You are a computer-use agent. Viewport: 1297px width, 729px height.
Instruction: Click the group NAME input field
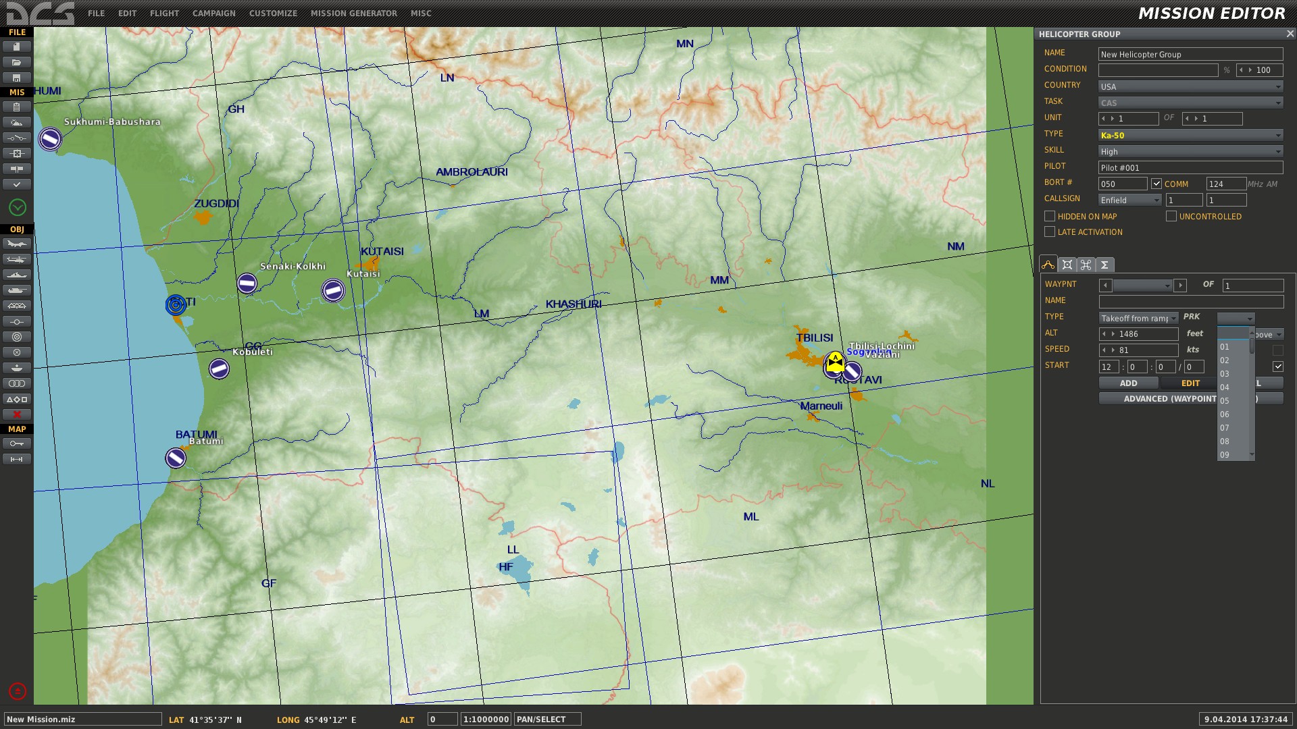pos(1190,54)
